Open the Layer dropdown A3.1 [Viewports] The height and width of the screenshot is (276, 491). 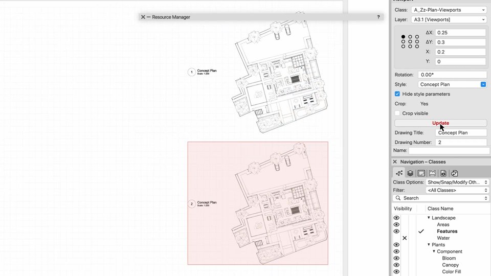click(449, 19)
